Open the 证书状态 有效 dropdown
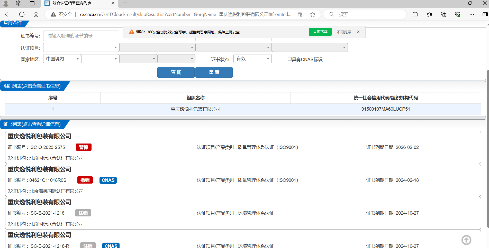 tap(252, 59)
